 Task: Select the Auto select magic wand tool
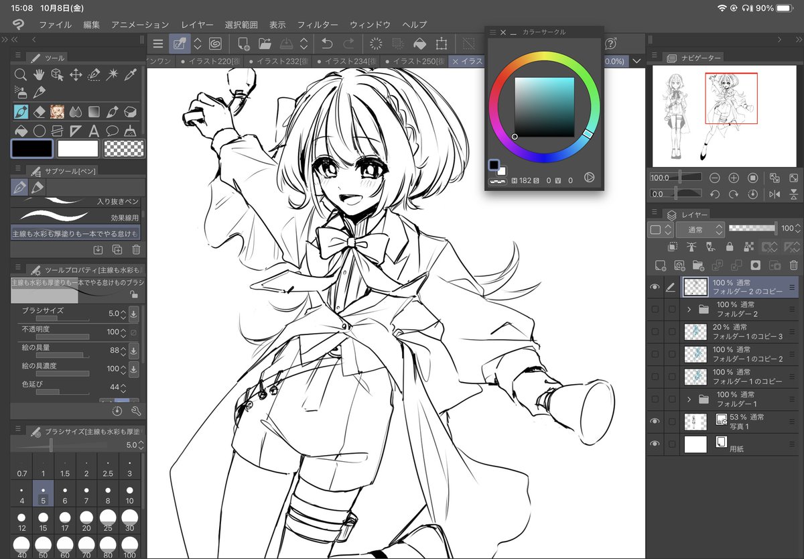(x=113, y=74)
